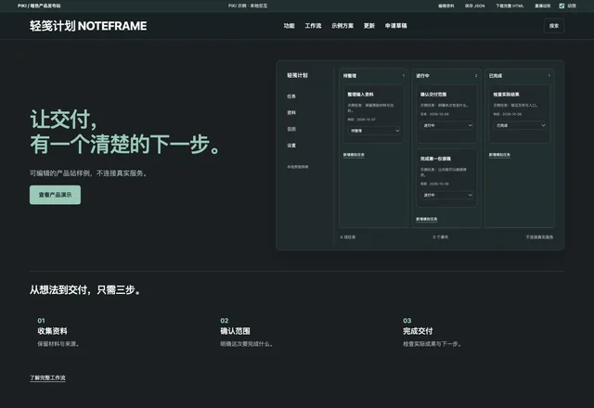Open the 了解完整工作流 link

click(47, 377)
